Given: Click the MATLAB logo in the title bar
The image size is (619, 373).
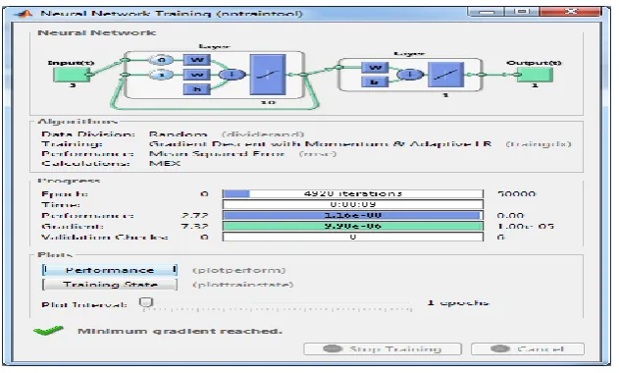Looking at the screenshot, I should [x=24, y=14].
